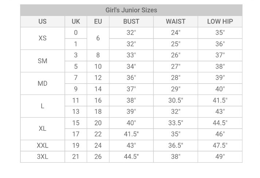Click the 41.5" bust value
Image resolution: width=260 pixels, height=178 pixels.
[x=131, y=134]
